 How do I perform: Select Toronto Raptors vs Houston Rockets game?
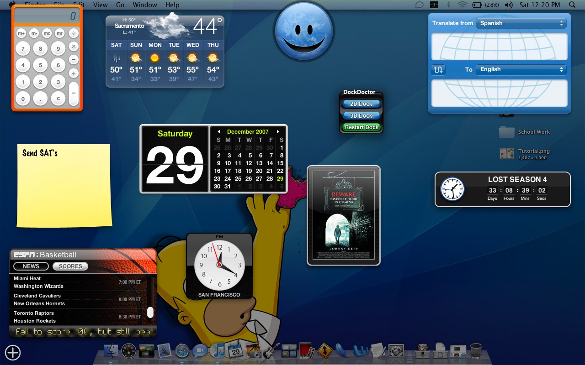[78, 317]
